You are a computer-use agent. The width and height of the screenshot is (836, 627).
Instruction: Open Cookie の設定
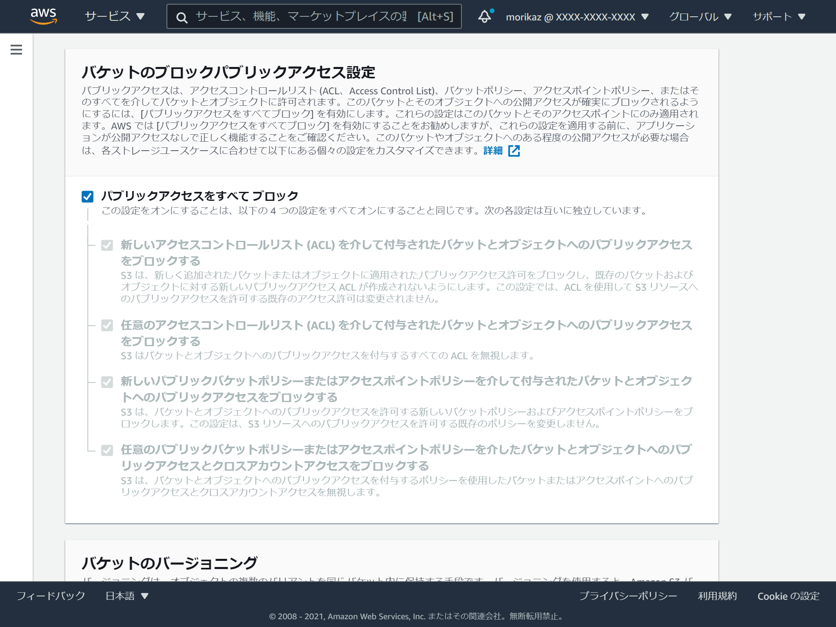coord(788,596)
